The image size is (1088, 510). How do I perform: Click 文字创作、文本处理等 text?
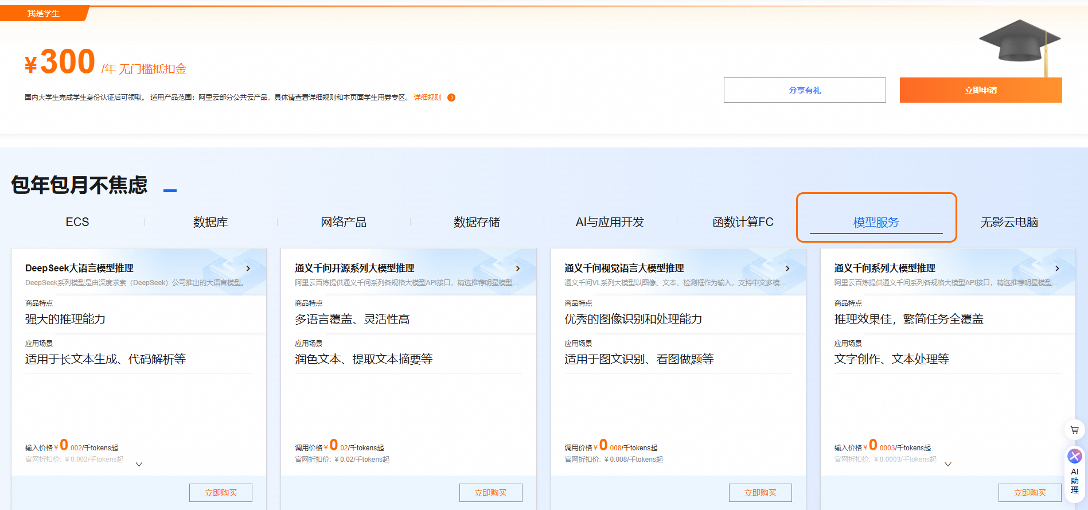coord(891,359)
